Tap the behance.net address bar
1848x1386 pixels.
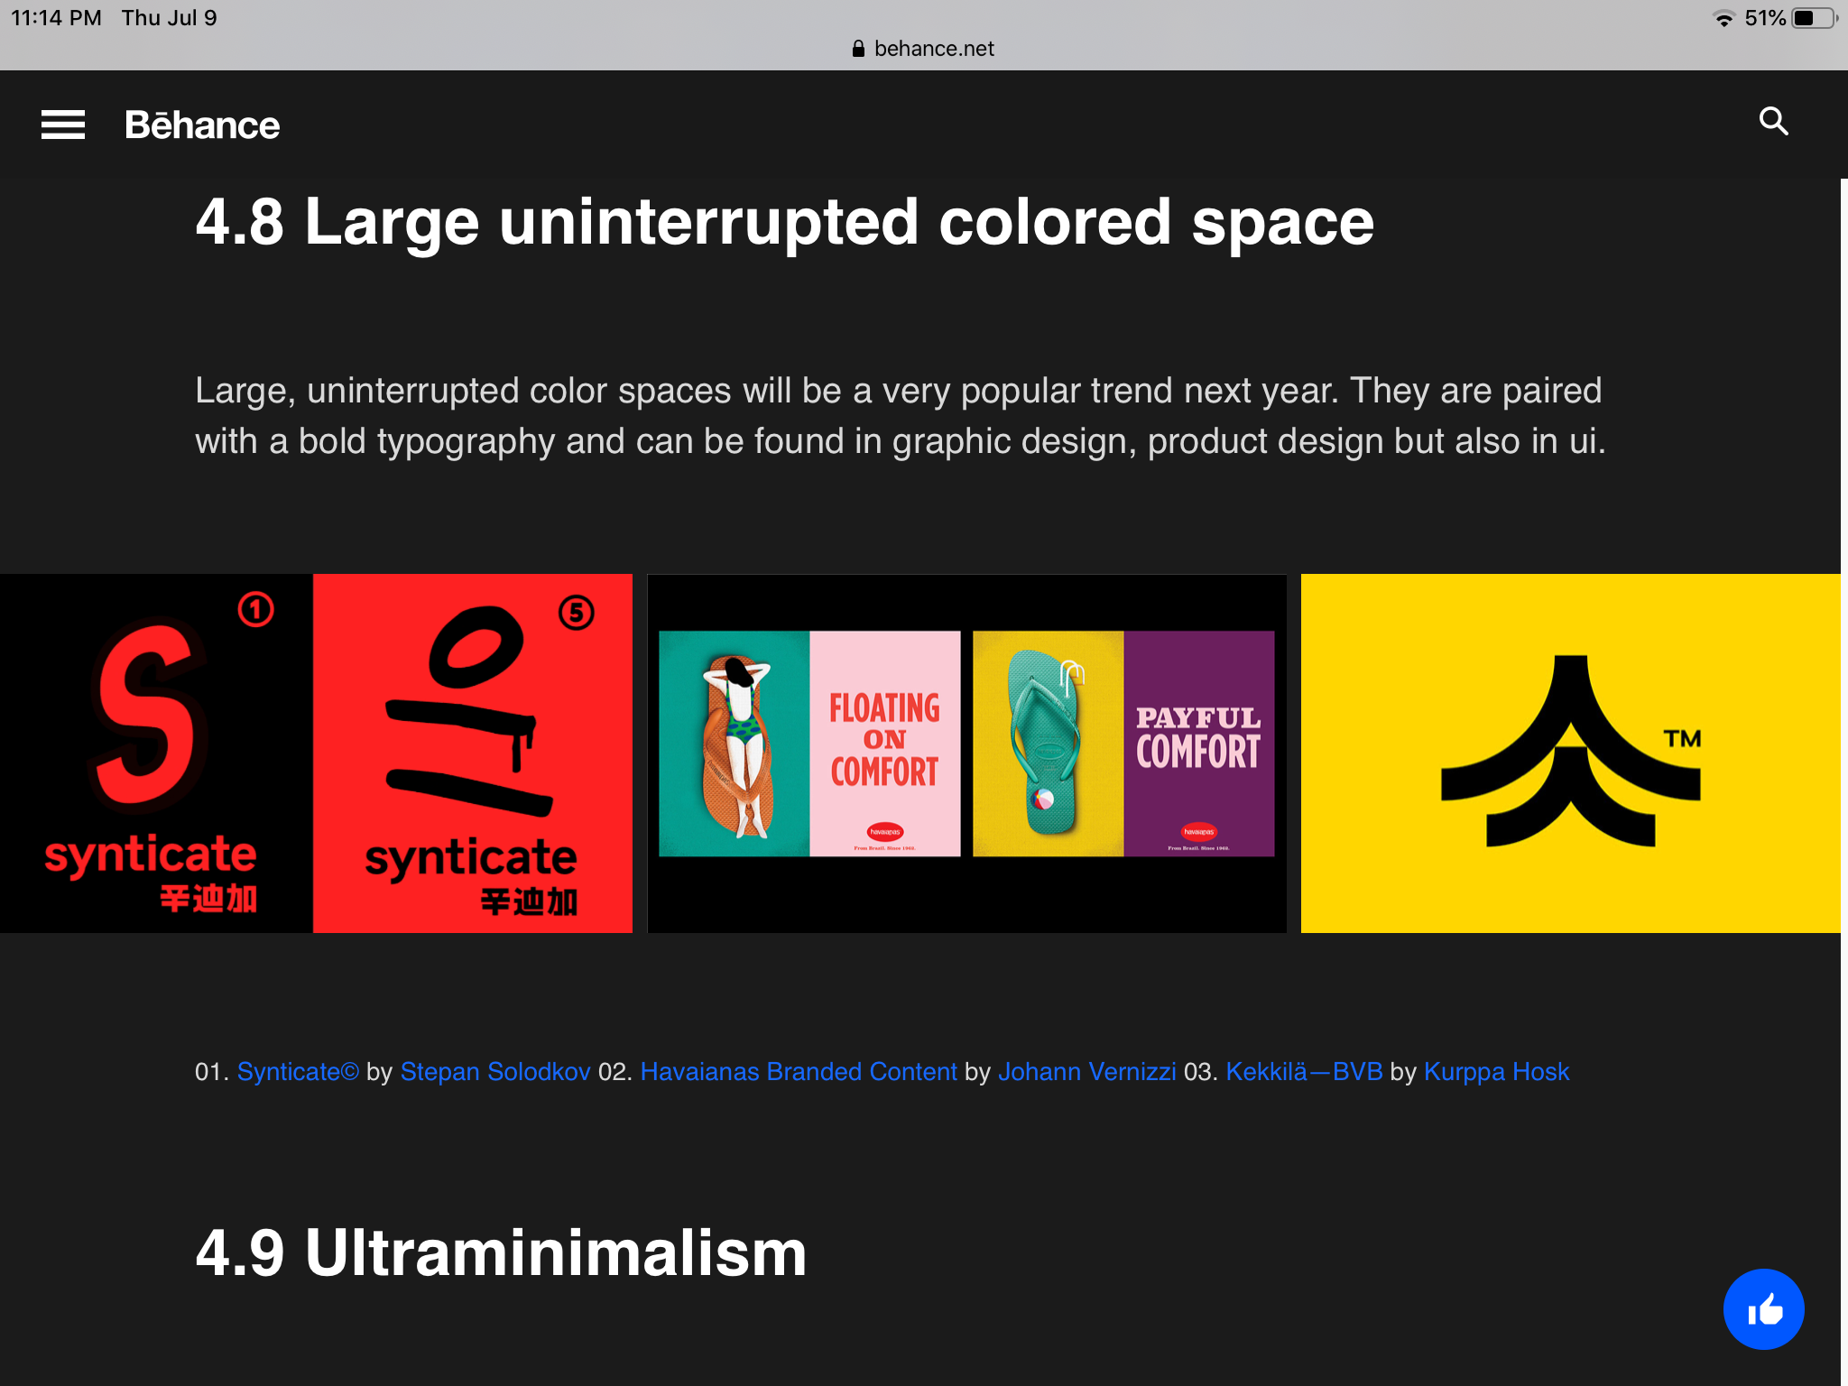(933, 49)
